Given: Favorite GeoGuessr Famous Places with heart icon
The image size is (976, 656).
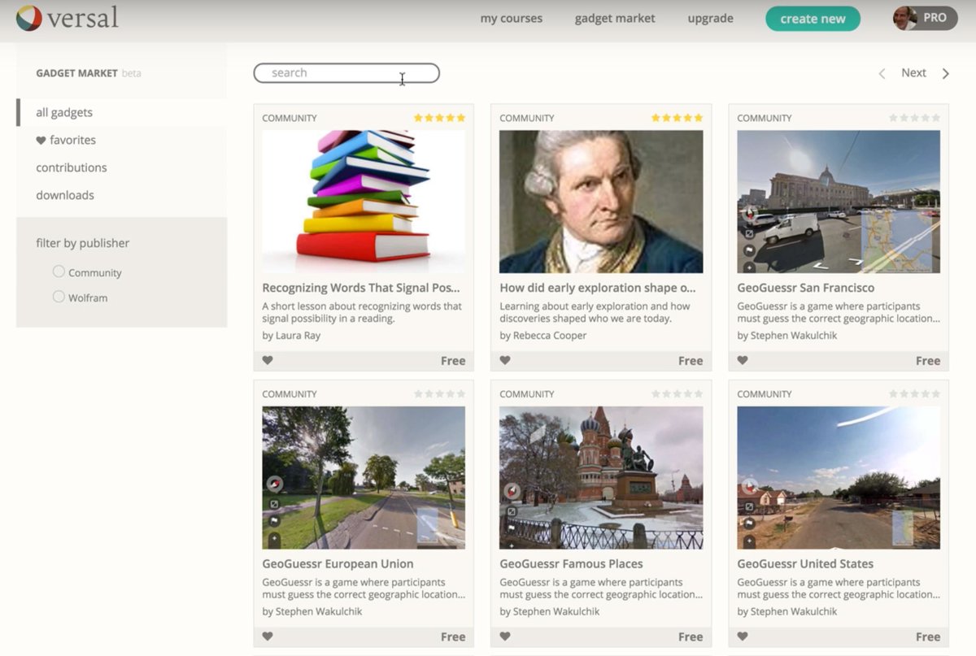Looking at the screenshot, I should click(504, 636).
